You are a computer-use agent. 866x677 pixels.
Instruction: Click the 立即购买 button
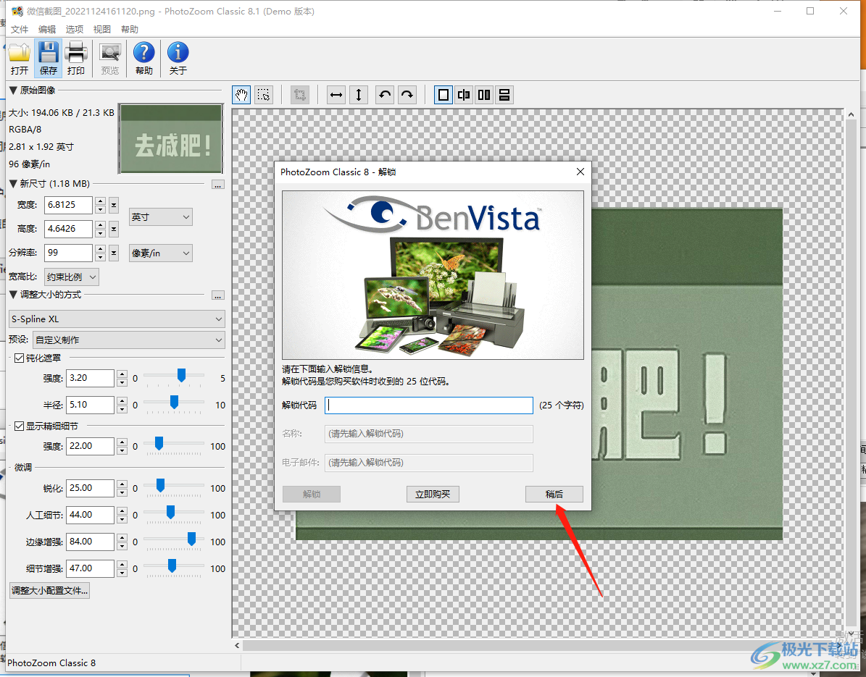(433, 494)
